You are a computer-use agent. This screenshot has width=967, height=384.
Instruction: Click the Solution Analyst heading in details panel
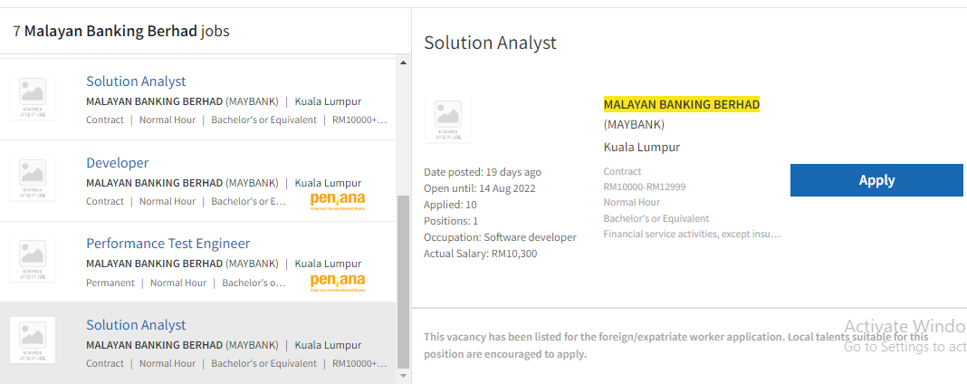(490, 43)
